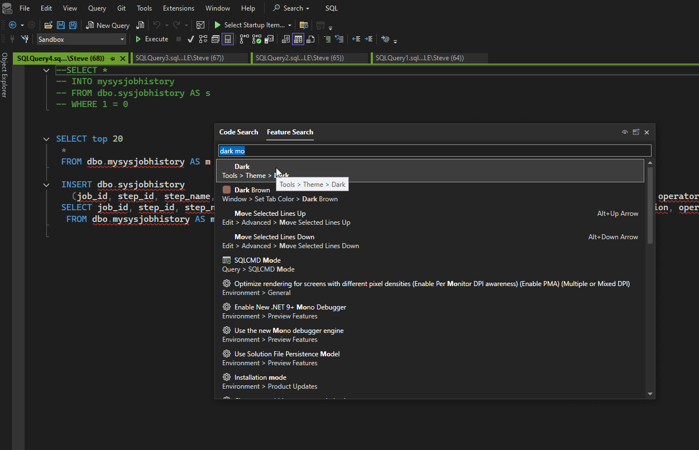699x450 pixels.
Task: Expand the Select Startup Item dropdown
Action: pyautogui.click(x=290, y=25)
